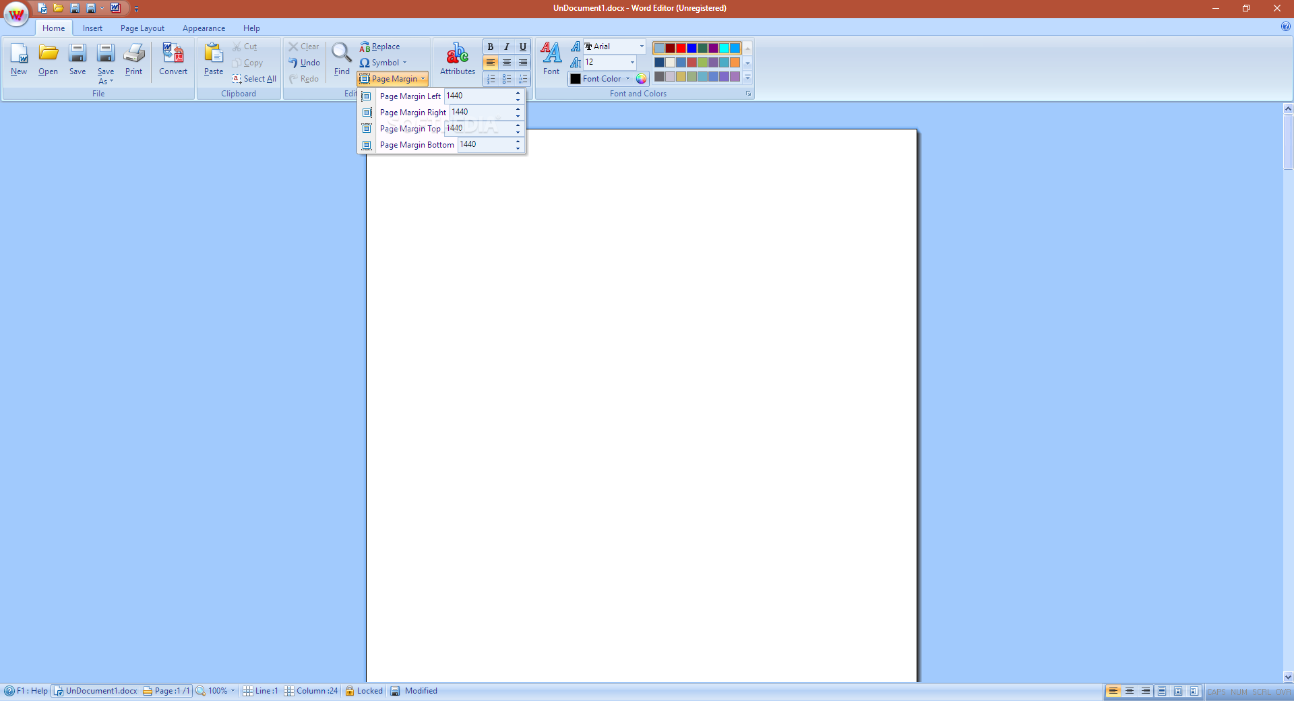The width and height of the screenshot is (1294, 701).
Task: Click the Page Margin Left value field
Action: click(x=479, y=96)
